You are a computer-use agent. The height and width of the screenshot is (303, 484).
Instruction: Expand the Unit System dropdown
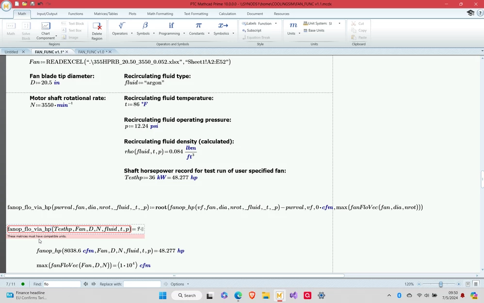(x=339, y=23)
